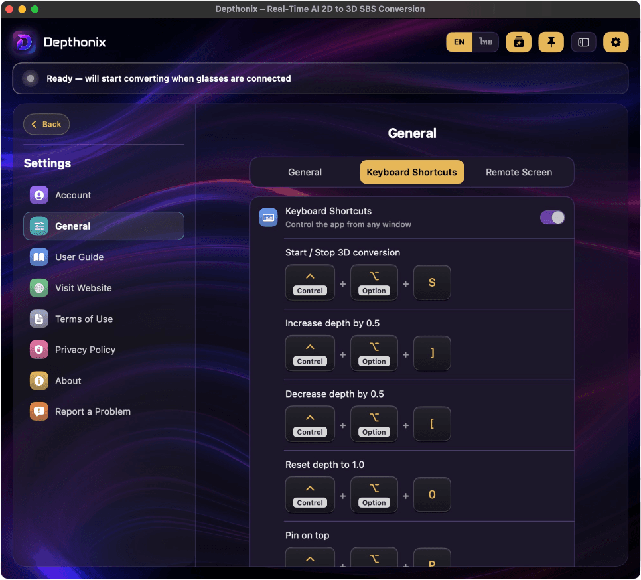Click the General sliders icon
The height and width of the screenshot is (580, 641).
click(39, 226)
